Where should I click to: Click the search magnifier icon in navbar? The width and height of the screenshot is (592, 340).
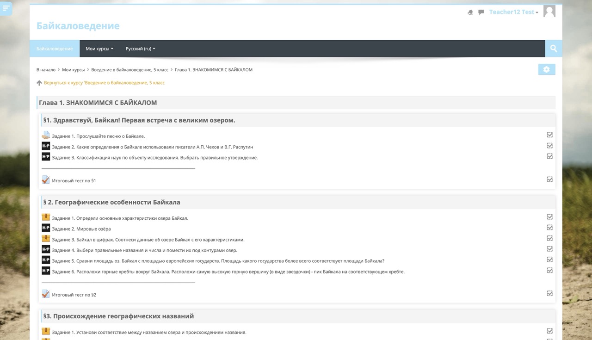tap(554, 49)
